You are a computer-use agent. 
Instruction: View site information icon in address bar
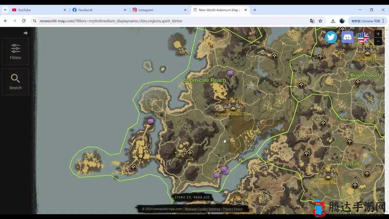click(35, 21)
